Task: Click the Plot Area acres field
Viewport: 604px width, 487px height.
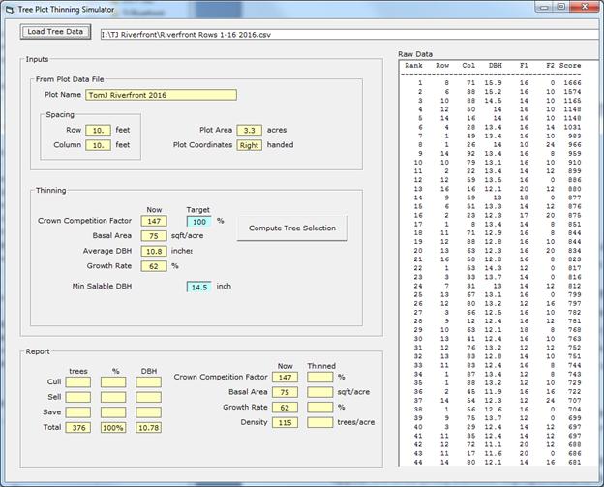Action: 249,131
